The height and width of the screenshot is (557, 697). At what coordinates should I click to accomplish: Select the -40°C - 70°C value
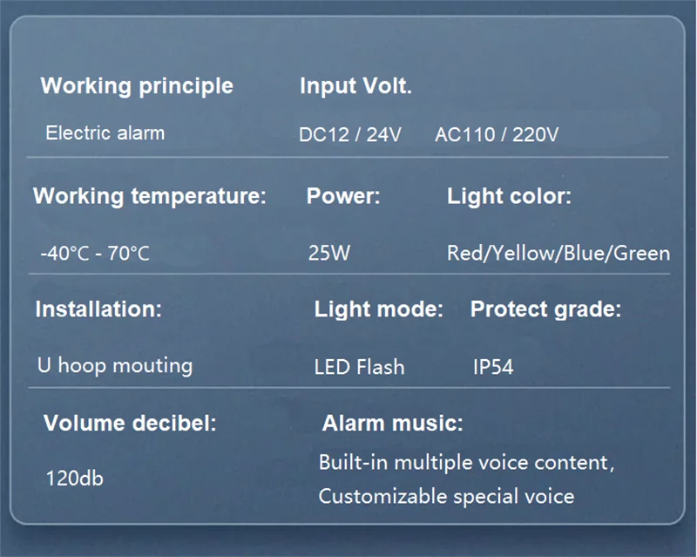point(95,254)
